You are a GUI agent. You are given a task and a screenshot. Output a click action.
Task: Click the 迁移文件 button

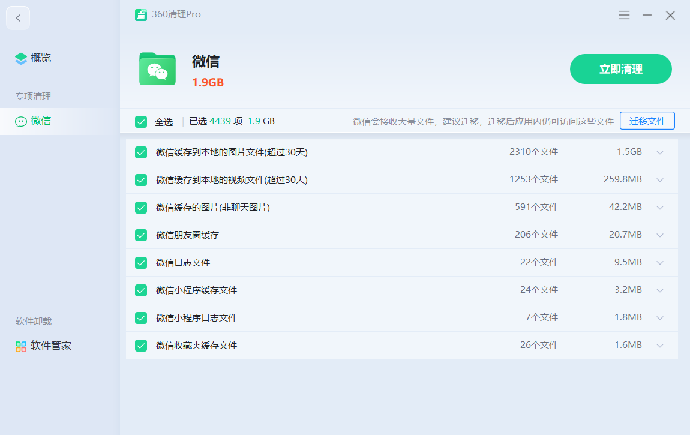647,121
